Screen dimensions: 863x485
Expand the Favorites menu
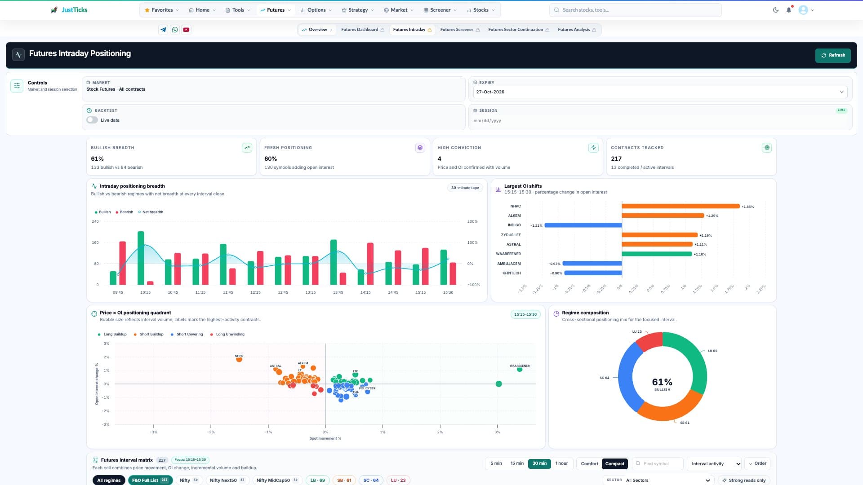162,10
